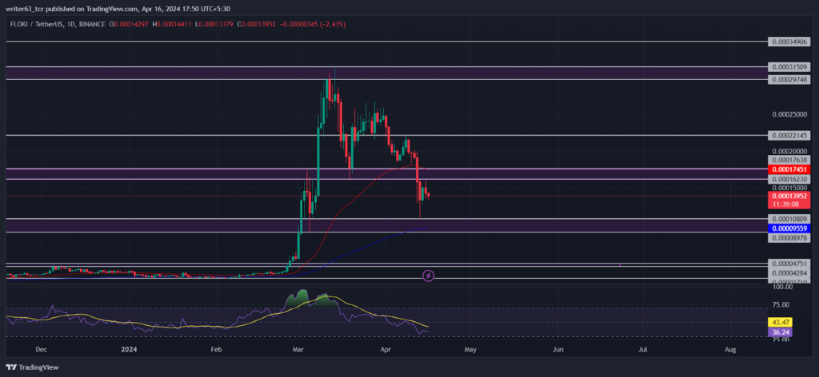819x377 pixels.
Task: Click the 100.00 RSI scale tick
Action: (x=781, y=287)
